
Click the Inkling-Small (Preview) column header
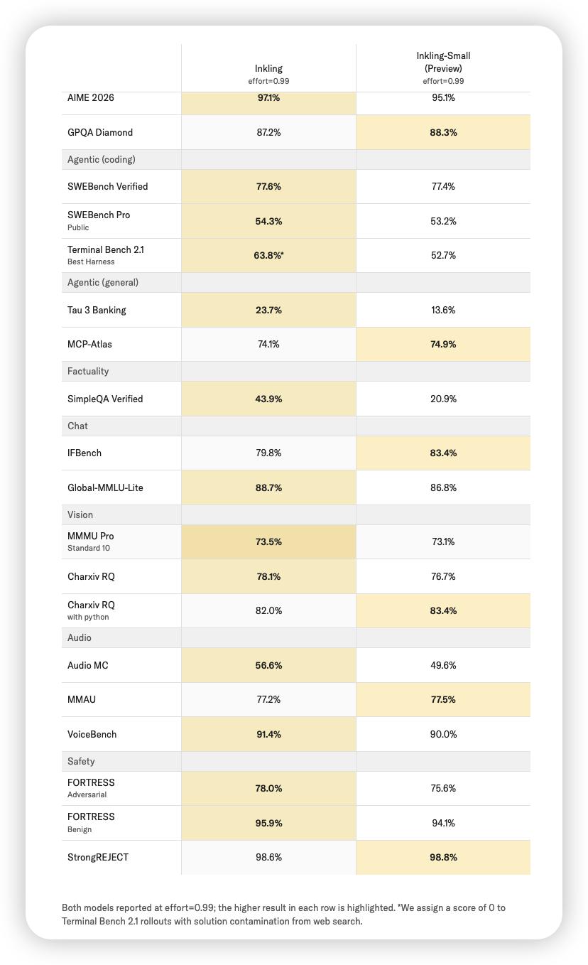click(443, 68)
